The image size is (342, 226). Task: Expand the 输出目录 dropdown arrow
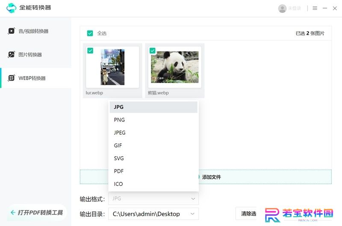pos(192,214)
